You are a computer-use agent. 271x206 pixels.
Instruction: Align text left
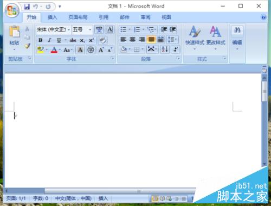coord(124,39)
